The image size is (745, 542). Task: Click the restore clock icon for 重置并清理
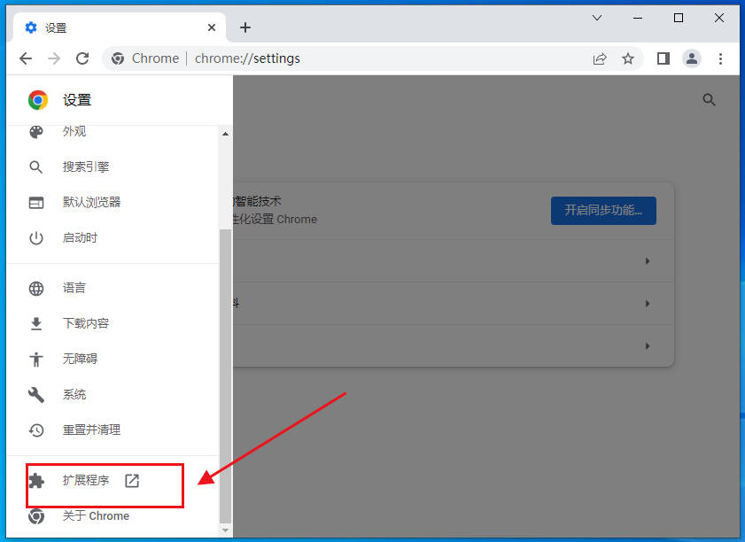coord(36,430)
